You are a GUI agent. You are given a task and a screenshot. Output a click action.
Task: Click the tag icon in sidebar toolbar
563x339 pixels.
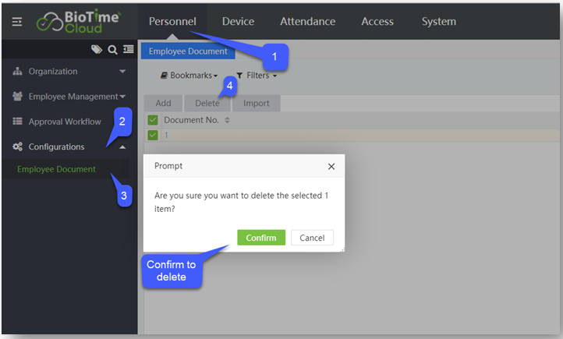pyautogui.click(x=97, y=50)
